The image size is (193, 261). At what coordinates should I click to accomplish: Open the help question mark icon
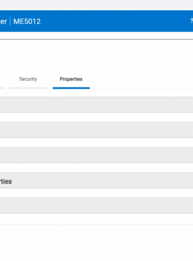click(x=192, y=21)
